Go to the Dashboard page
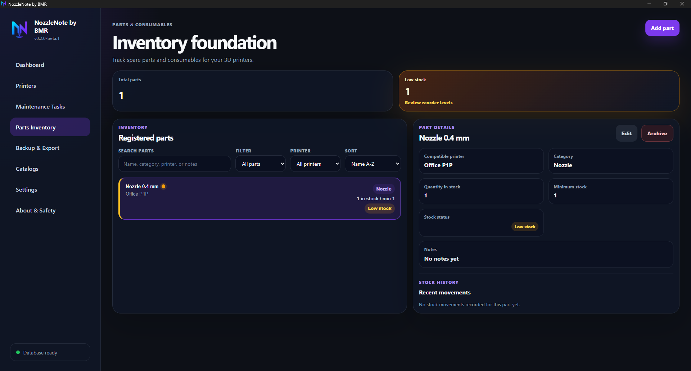The image size is (691, 371). click(x=30, y=65)
